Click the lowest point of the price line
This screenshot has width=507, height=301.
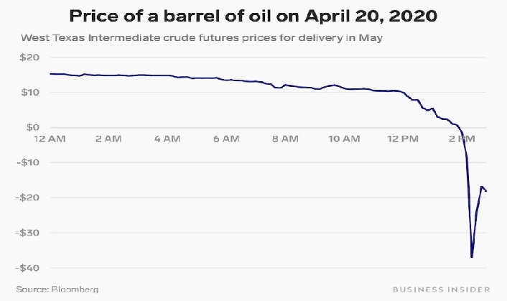point(472,256)
